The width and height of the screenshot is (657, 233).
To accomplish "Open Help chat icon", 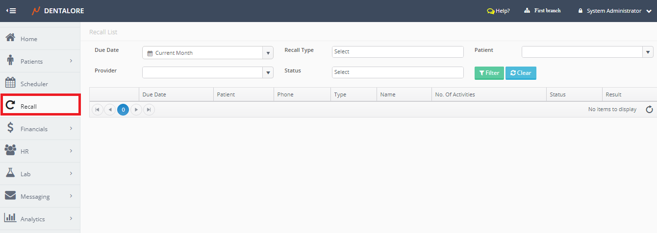I will pos(490,11).
